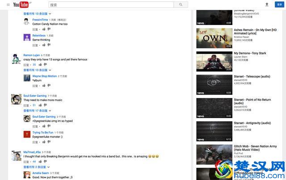Like 'They need to make more music' comment
This screenshot has width=286, height=180.
click(x=40, y=105)
